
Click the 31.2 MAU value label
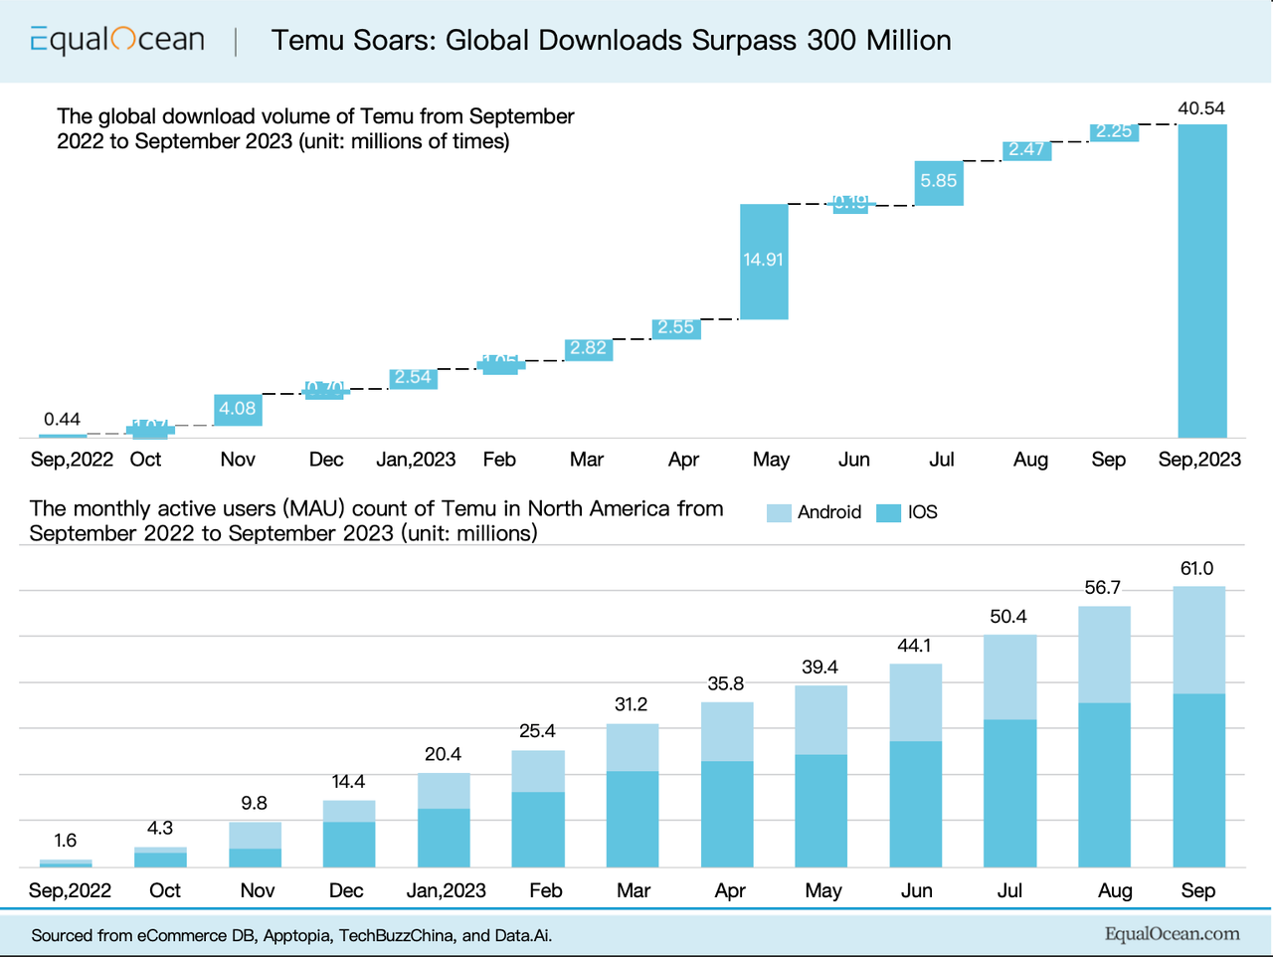(x=632, y=704)
